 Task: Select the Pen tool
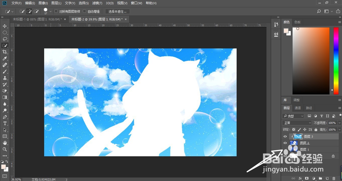point(5,117)
